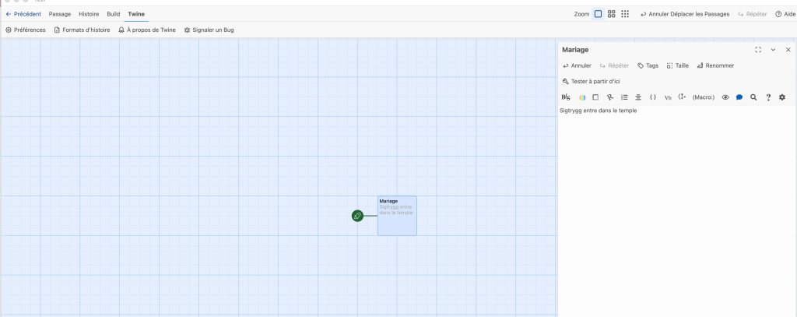Click the text alignment icon
The height and width of the screenshot is (317, 797).
coord(638,97)
